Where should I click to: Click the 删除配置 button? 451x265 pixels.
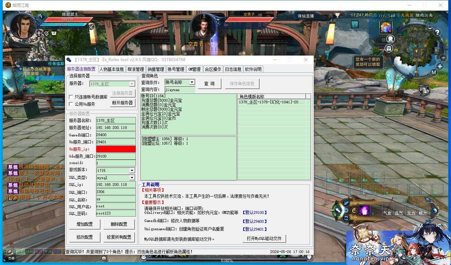(119, 224)
